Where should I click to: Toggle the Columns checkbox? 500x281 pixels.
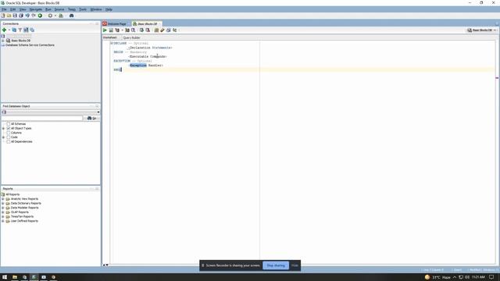[x=9, y=133]
